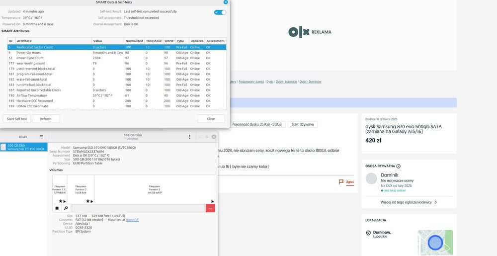Click the Close button in SMART dialog

(x=211, y=119)
